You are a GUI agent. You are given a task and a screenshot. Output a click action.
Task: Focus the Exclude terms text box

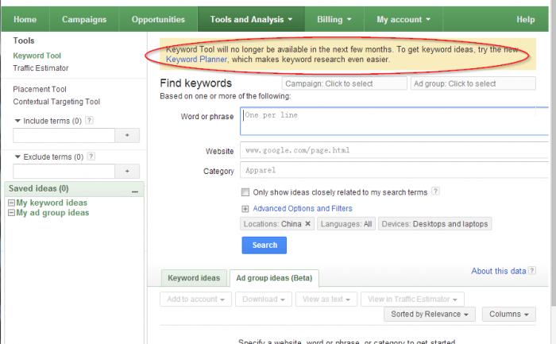tap(64, 172)
